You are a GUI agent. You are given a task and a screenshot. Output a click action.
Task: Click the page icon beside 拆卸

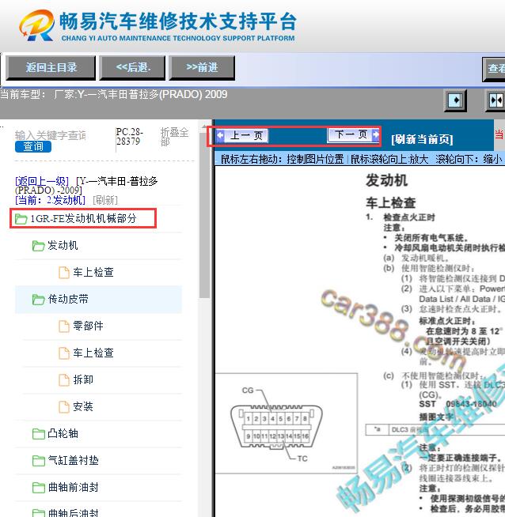click(x=64, y=379)
